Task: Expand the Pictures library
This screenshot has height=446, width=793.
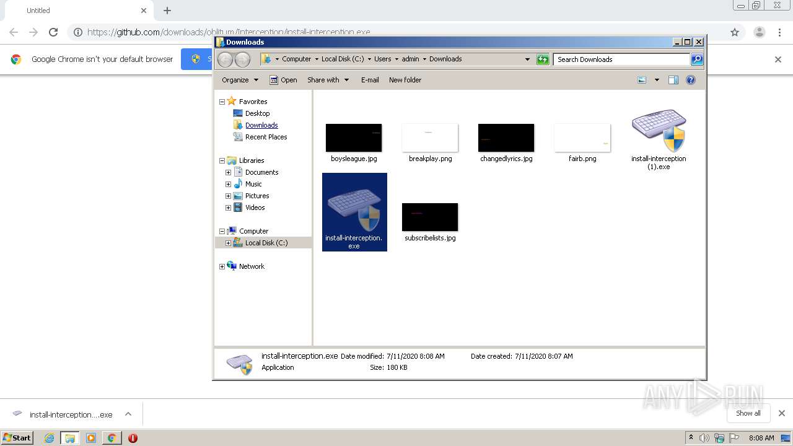Action: pos(228,196)
